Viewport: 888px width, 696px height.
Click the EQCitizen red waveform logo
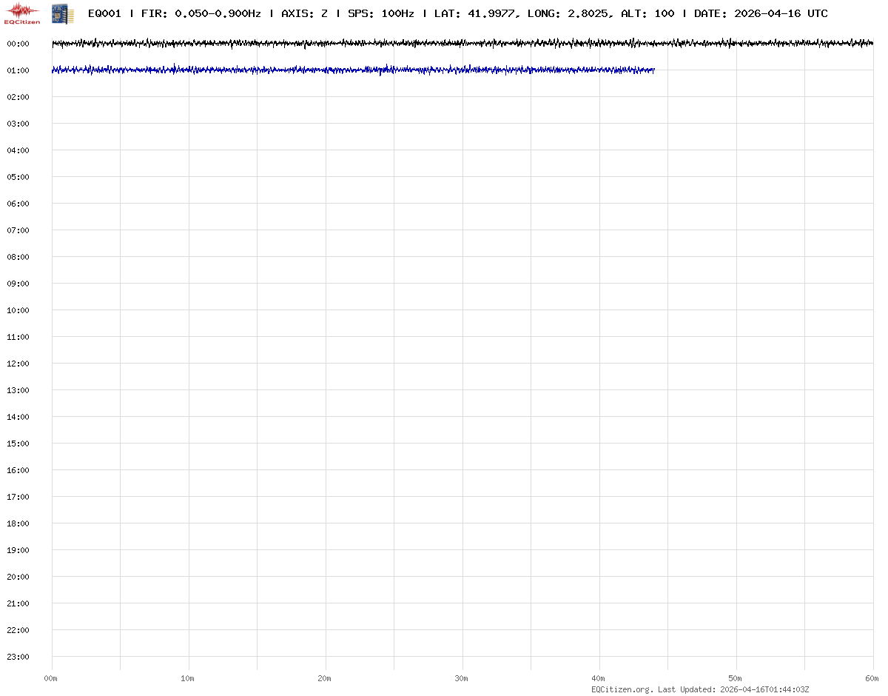pos(22,13)
